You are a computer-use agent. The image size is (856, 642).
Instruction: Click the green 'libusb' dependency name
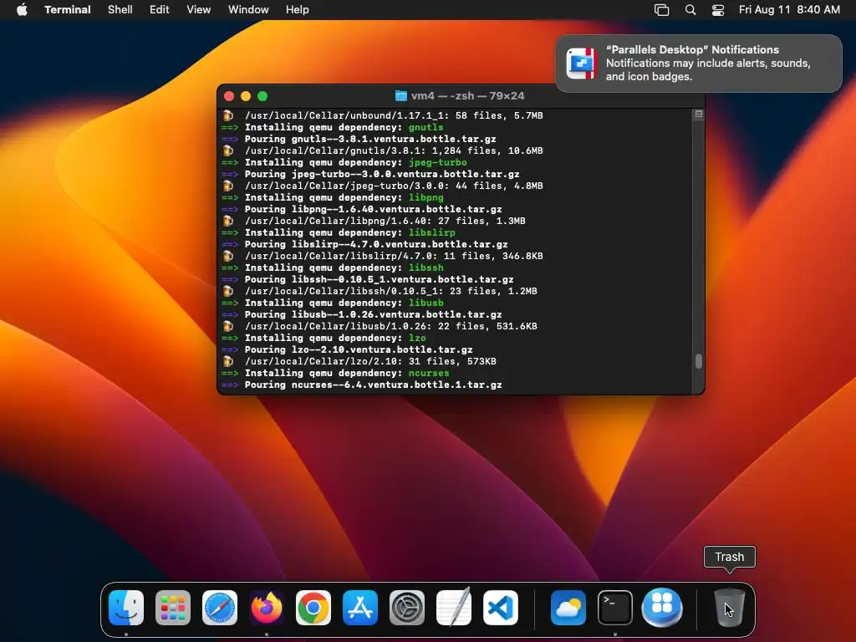click(425, 303)
